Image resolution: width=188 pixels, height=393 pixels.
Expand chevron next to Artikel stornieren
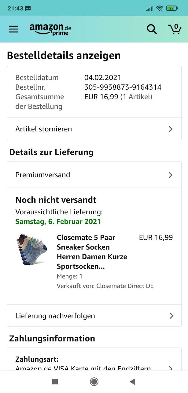tap(171, 129)
